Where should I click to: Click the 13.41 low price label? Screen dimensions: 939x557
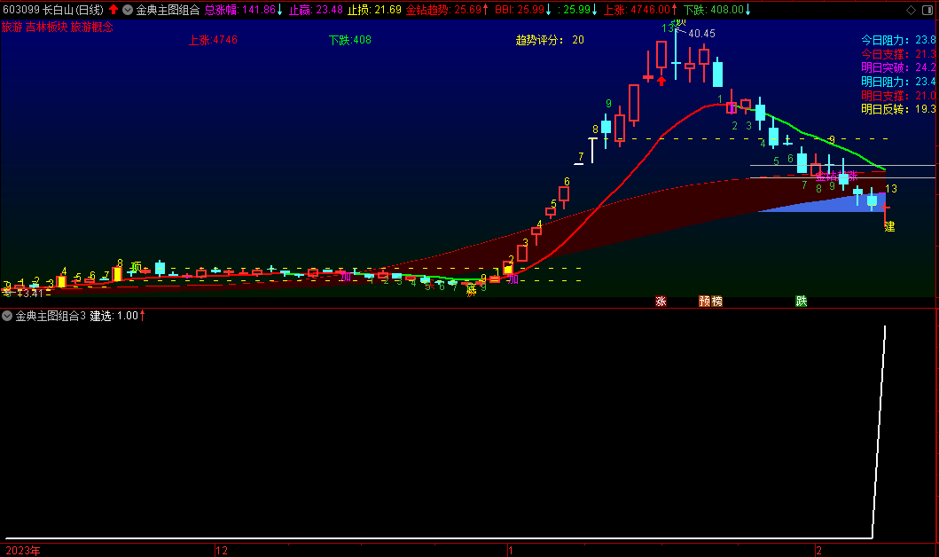[x=29, y=293]
